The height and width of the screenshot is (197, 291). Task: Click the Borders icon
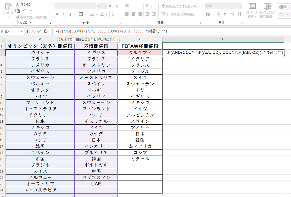tap(81, 14)
